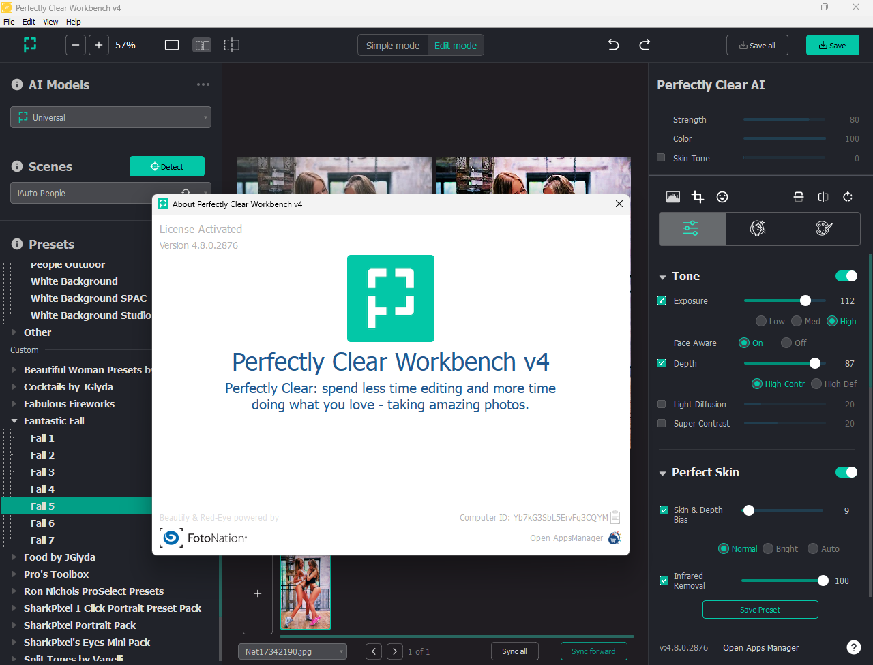Go to the next image
This screenshot has height=665, width=873.
(x=395, y=651)
